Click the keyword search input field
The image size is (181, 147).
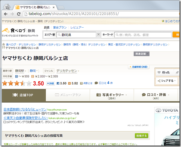(x=143, y=35)
